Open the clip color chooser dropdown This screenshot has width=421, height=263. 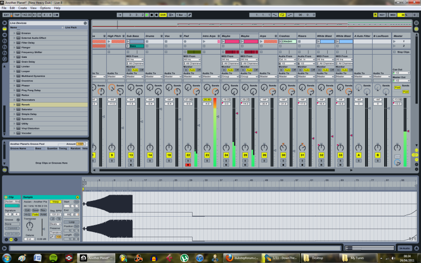click(x=12, y=206)
